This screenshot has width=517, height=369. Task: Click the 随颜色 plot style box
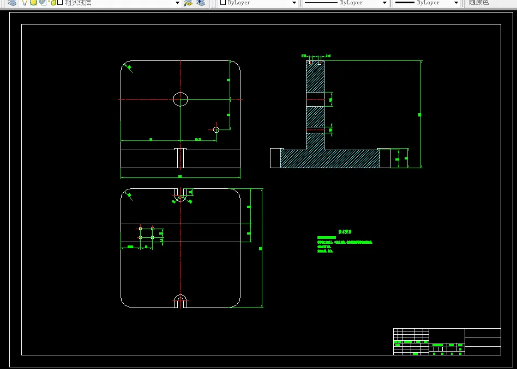tap(490, 3)
